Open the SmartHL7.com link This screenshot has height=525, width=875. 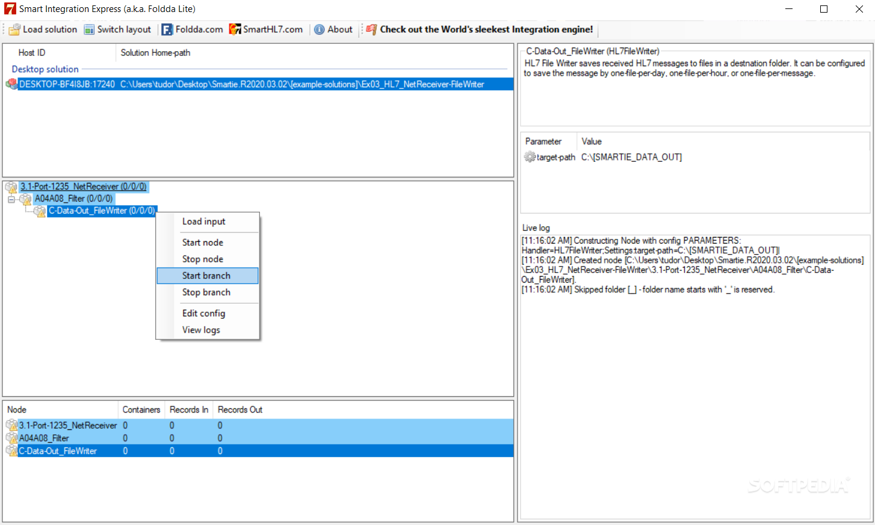(x=266, y=29)
